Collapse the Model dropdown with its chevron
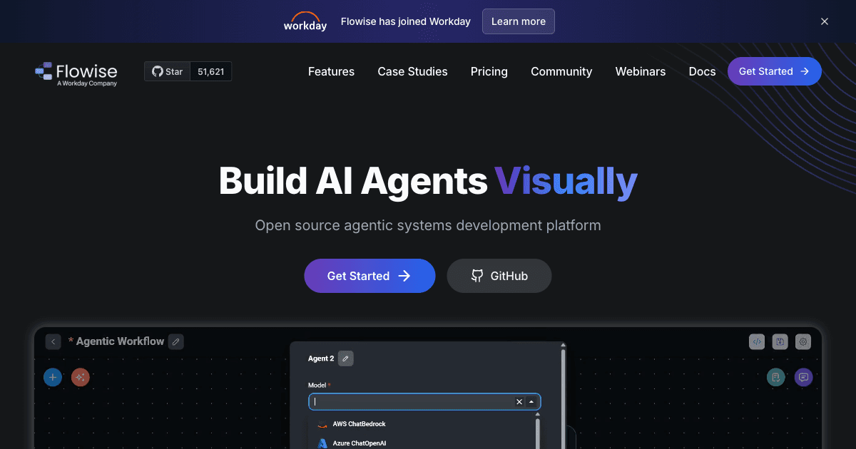The width and height of the screenshot is (856, 449). (x=531, y=401)
